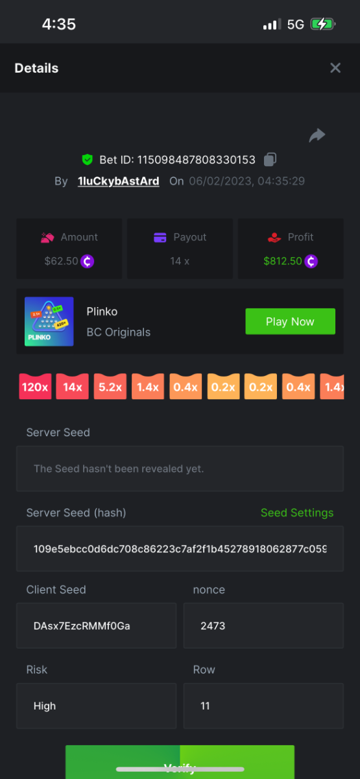Tap the Profit hand icon
The image size is (360, 779).
(x=274, y=238)
